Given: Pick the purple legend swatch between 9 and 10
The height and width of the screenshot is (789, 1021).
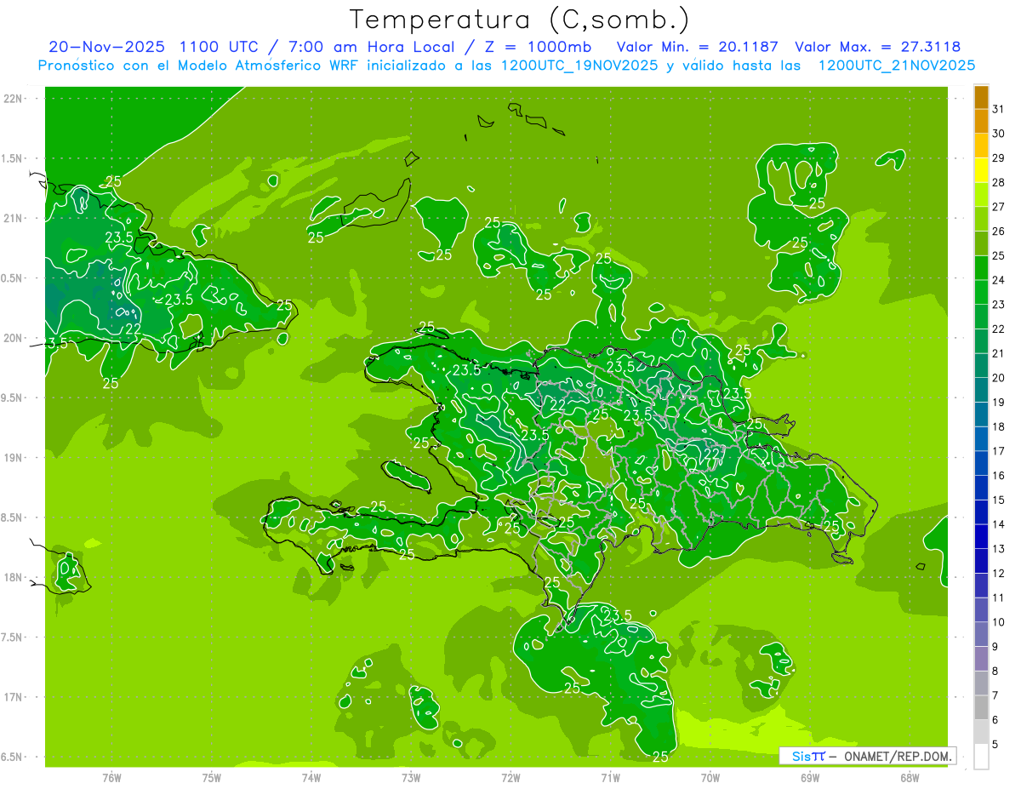Looking at the screenshot, I should [981, 634].
